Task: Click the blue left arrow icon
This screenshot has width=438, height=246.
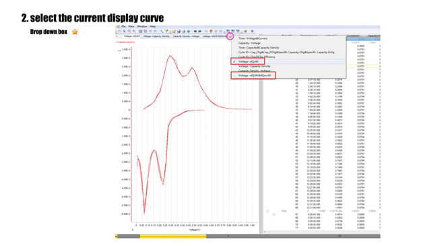Action: pyautogui.click(x=195, y=31)
